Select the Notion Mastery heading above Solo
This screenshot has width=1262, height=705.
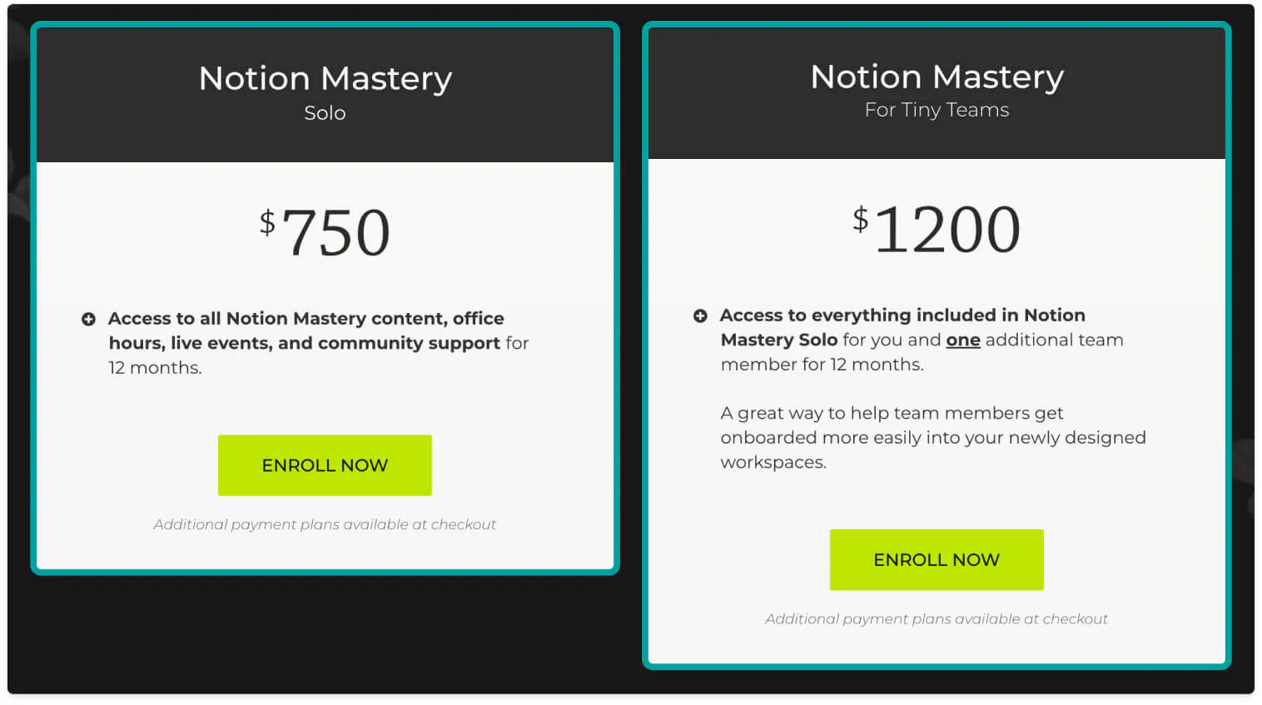point(325,78)
